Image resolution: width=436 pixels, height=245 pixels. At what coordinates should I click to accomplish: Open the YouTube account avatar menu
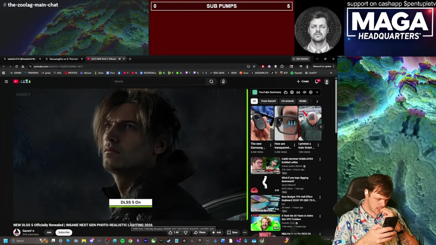tap(327, 81)
